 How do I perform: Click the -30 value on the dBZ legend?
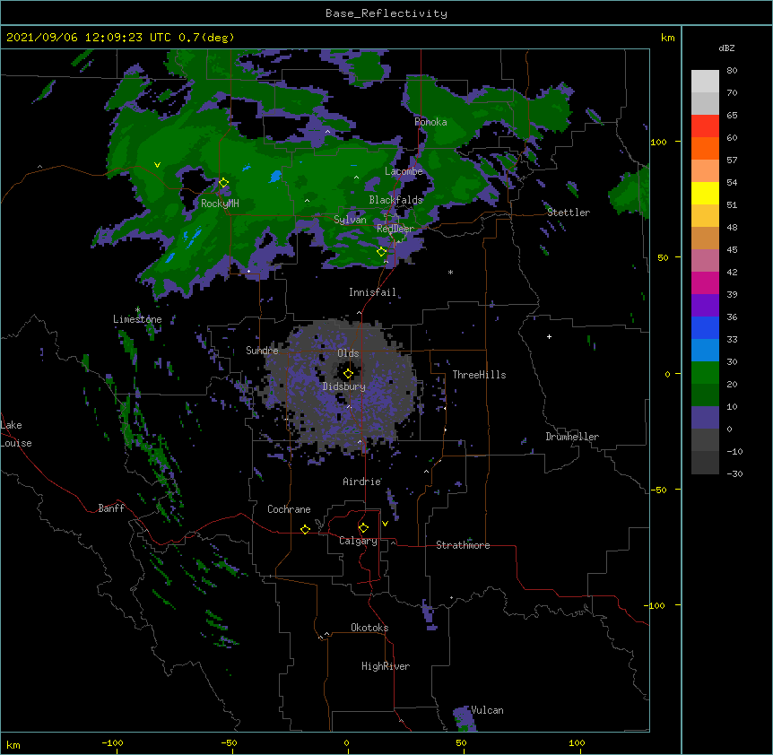coord(734,473)
